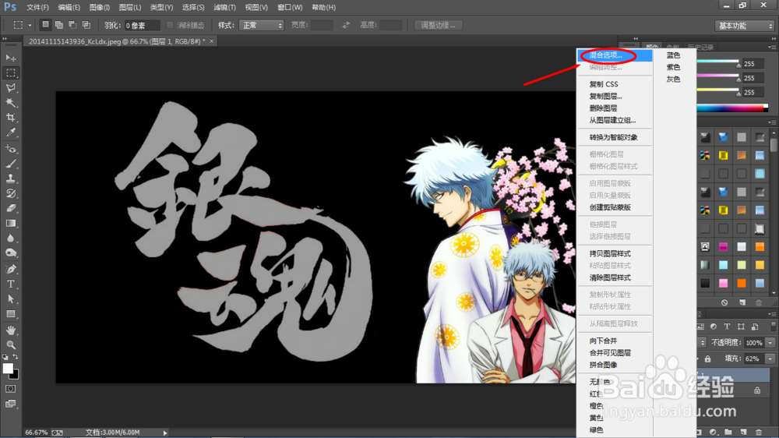The height and width of the screenshot is (438, 779).
Task: Open the 基本功能 workspace dropdown
Action: [745, 26]
